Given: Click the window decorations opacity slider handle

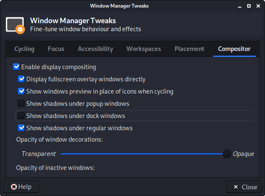Looking at the screenshot, I should coord(227,154).
